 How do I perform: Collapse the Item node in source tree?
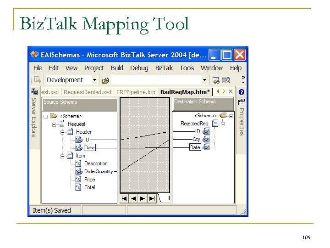point(62,156)
